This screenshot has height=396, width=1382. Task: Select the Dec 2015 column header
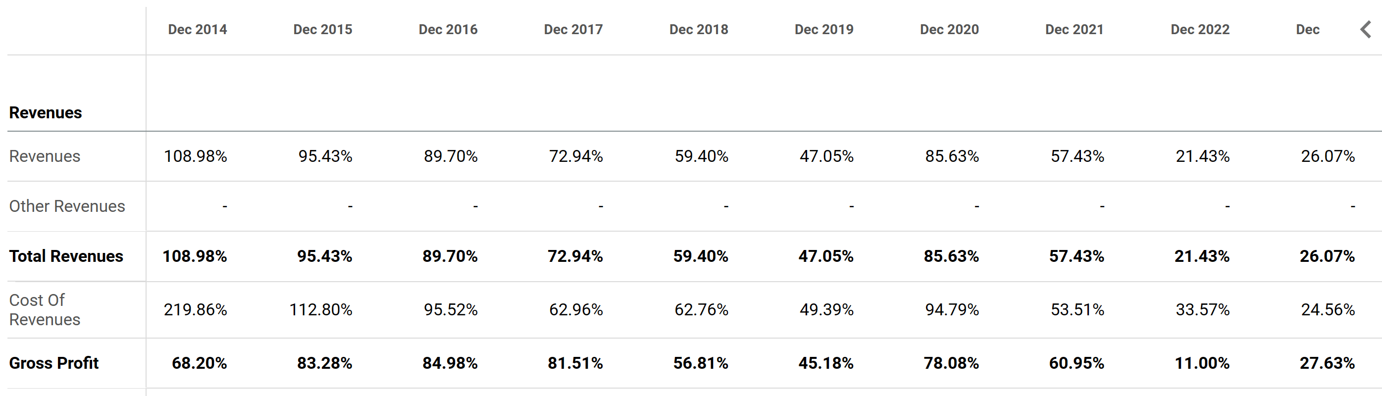[322, 30]
